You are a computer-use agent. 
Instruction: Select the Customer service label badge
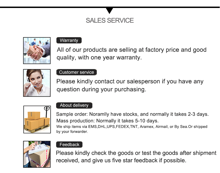pyautogui.click(x=76, y=72)
